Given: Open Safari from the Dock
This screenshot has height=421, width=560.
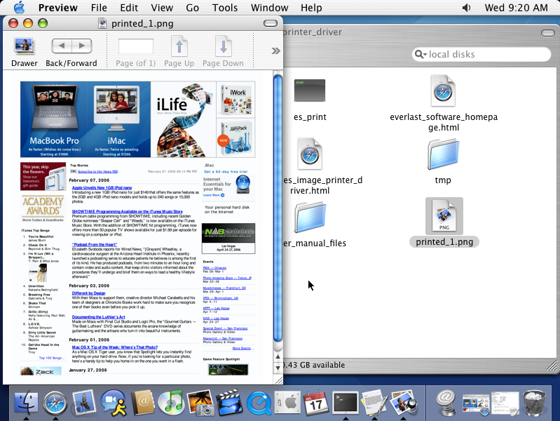Looking at the screenshot, I should click(55, 403).
